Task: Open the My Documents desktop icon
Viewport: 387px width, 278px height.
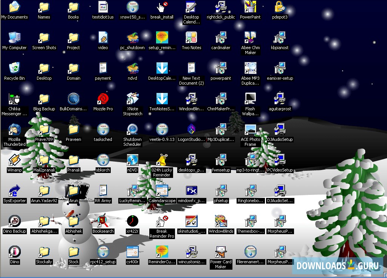Action: pyautogui.click(x=14, y=7)
